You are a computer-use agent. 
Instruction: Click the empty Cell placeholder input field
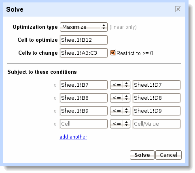84,124
